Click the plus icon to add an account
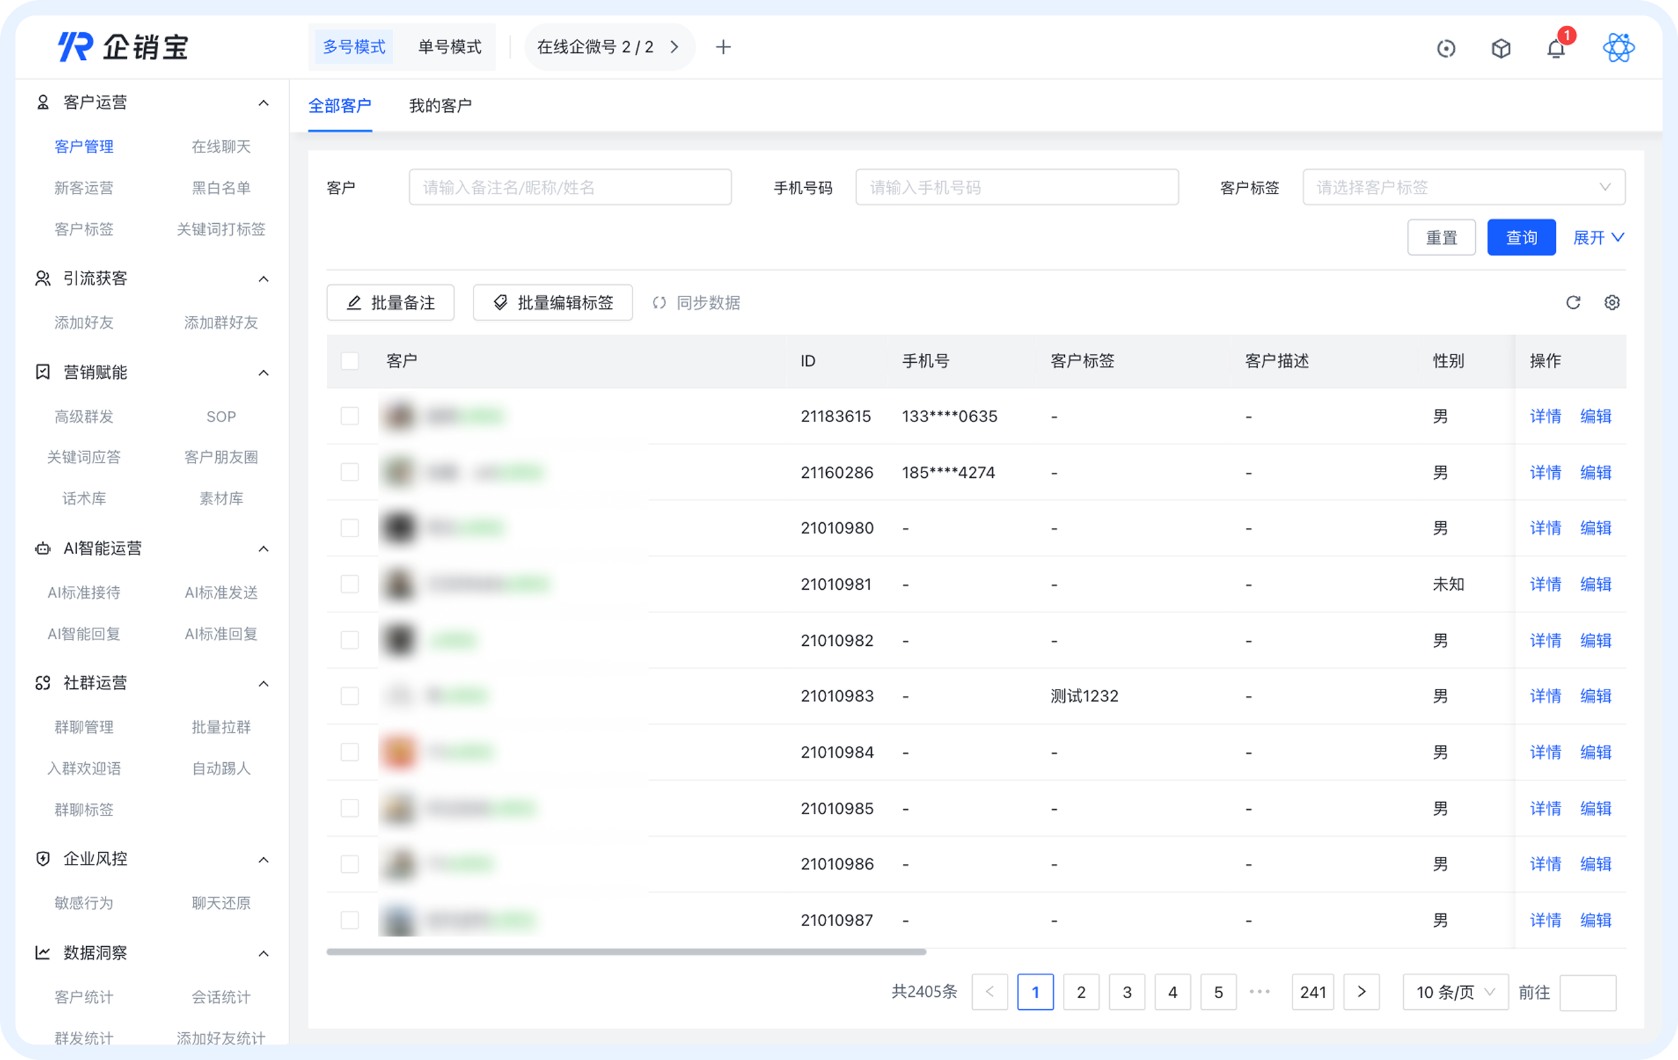This screenshot has width=1678, height=1060. [x=723, y=47]
